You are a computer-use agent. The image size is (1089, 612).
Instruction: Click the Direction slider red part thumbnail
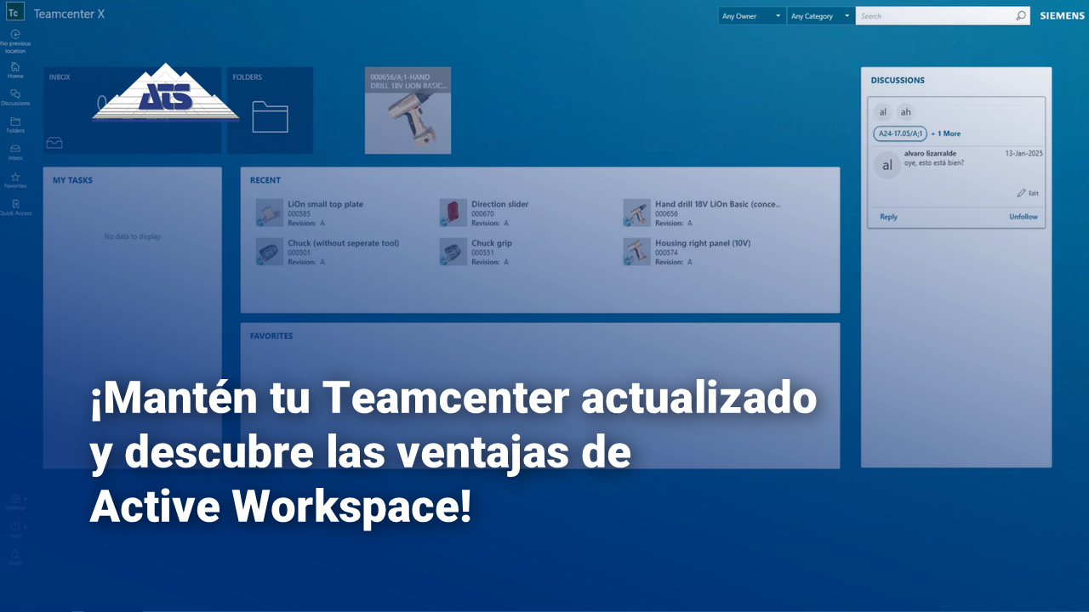(x=453, y=212)
